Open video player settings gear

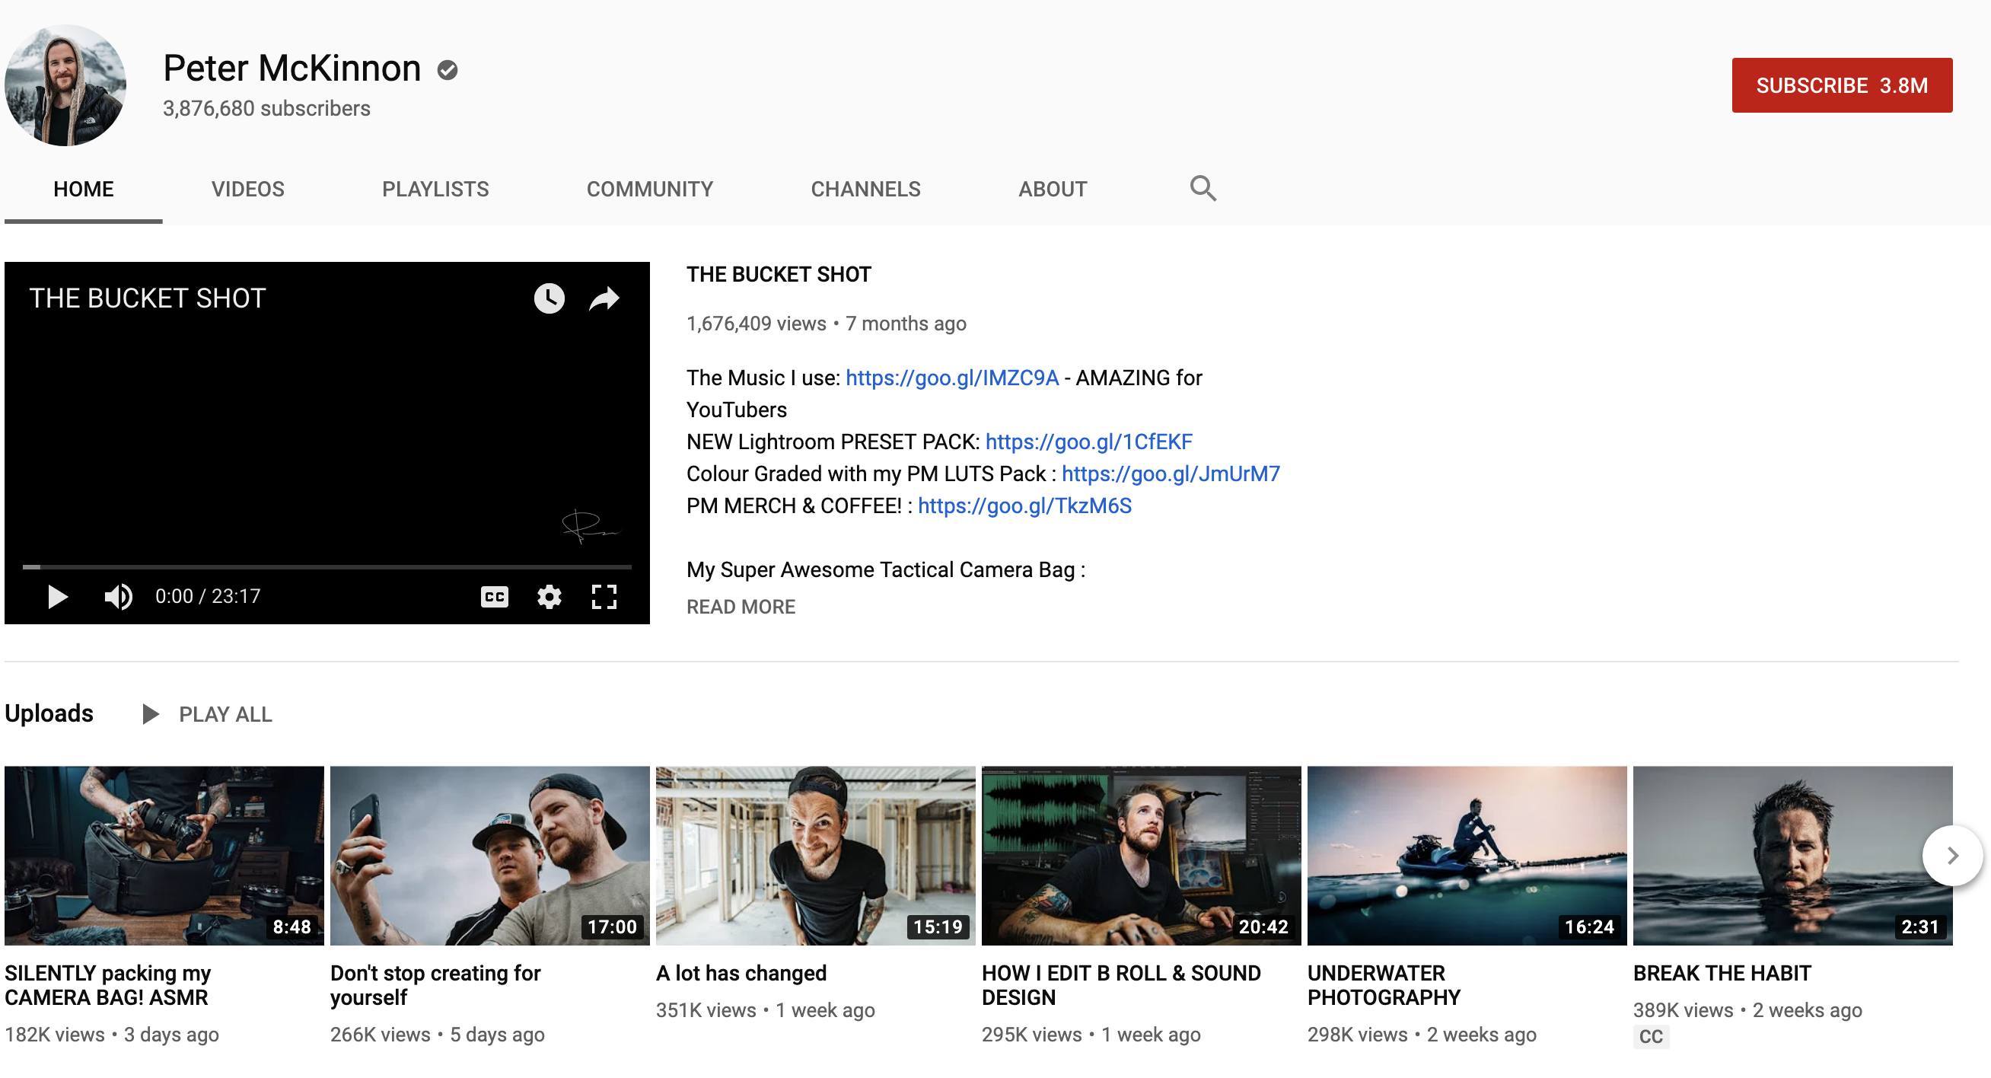coord(550,597)
